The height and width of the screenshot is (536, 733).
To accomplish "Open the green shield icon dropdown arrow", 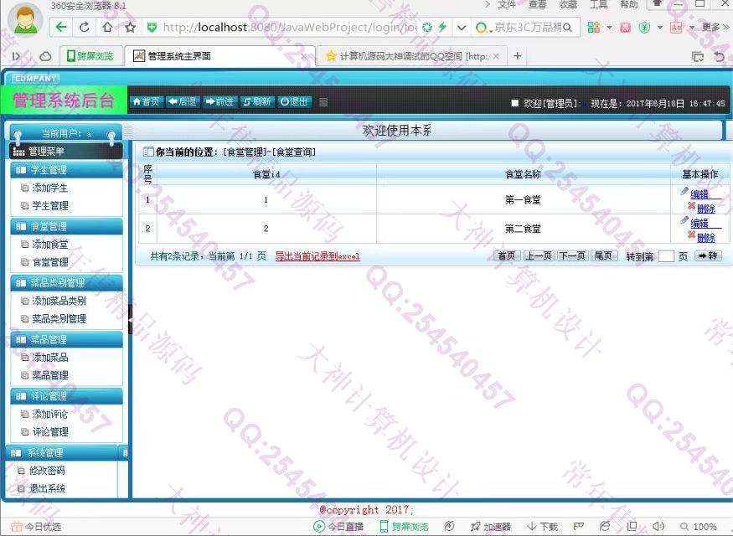I will (659, 28).
